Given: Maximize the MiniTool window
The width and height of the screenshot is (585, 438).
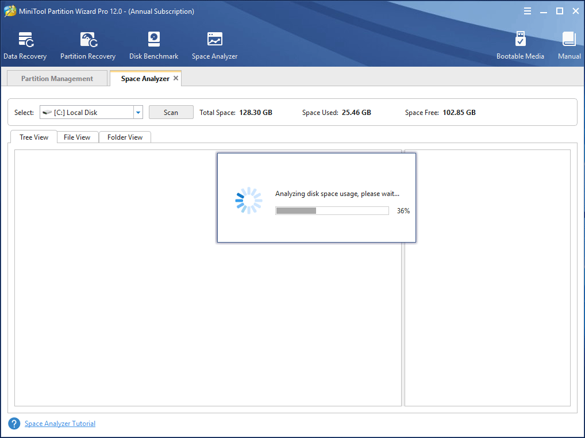Looking at the screenshot, I should pos(560,11).
